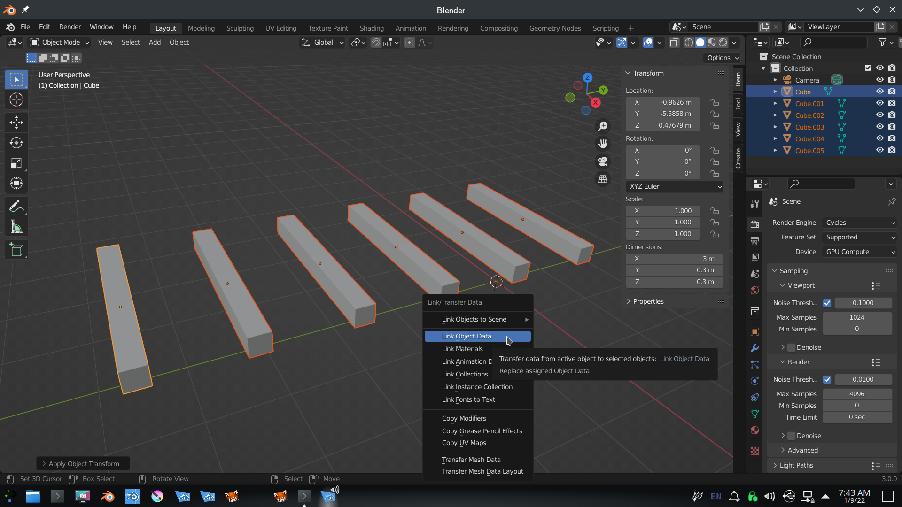This screenshot has height=507, width=902.
Task: Switch to the Shading workspace tab
Action: 371,28
